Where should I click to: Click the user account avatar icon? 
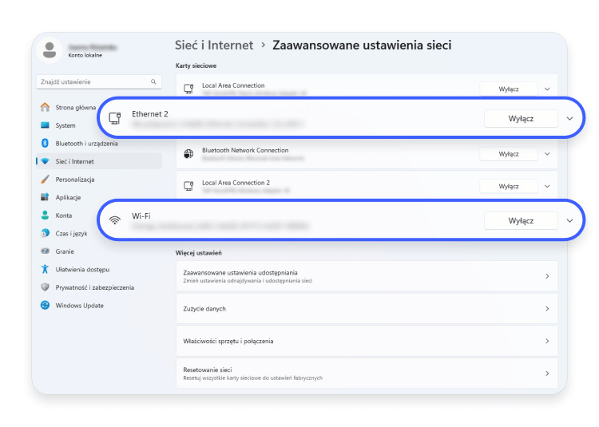[50, 50]
